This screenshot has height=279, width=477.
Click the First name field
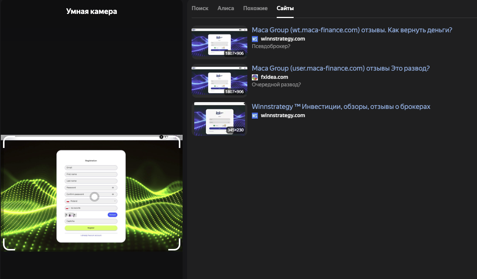91,174
